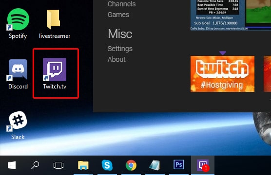Select the twitch #Hostgiving thumbnail
The image size is (271, 175).
point(222,74)
